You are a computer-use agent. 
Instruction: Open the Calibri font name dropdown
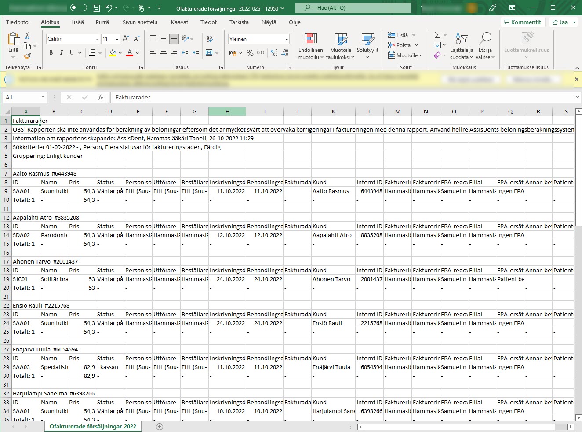click(x=97, y=39)
